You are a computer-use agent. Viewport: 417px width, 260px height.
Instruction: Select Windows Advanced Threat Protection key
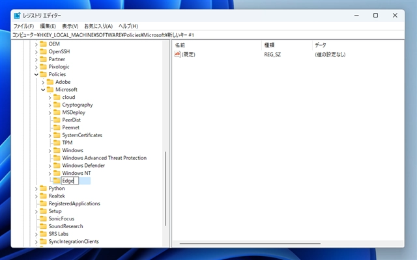[x=104, y=158]
